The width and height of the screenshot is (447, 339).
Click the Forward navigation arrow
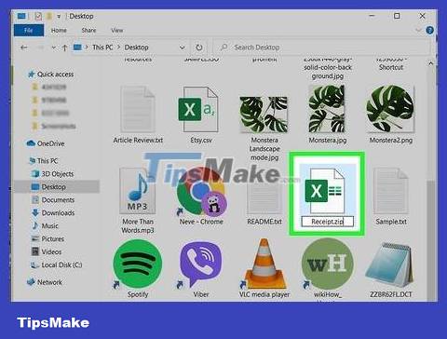tap(40, 47)
